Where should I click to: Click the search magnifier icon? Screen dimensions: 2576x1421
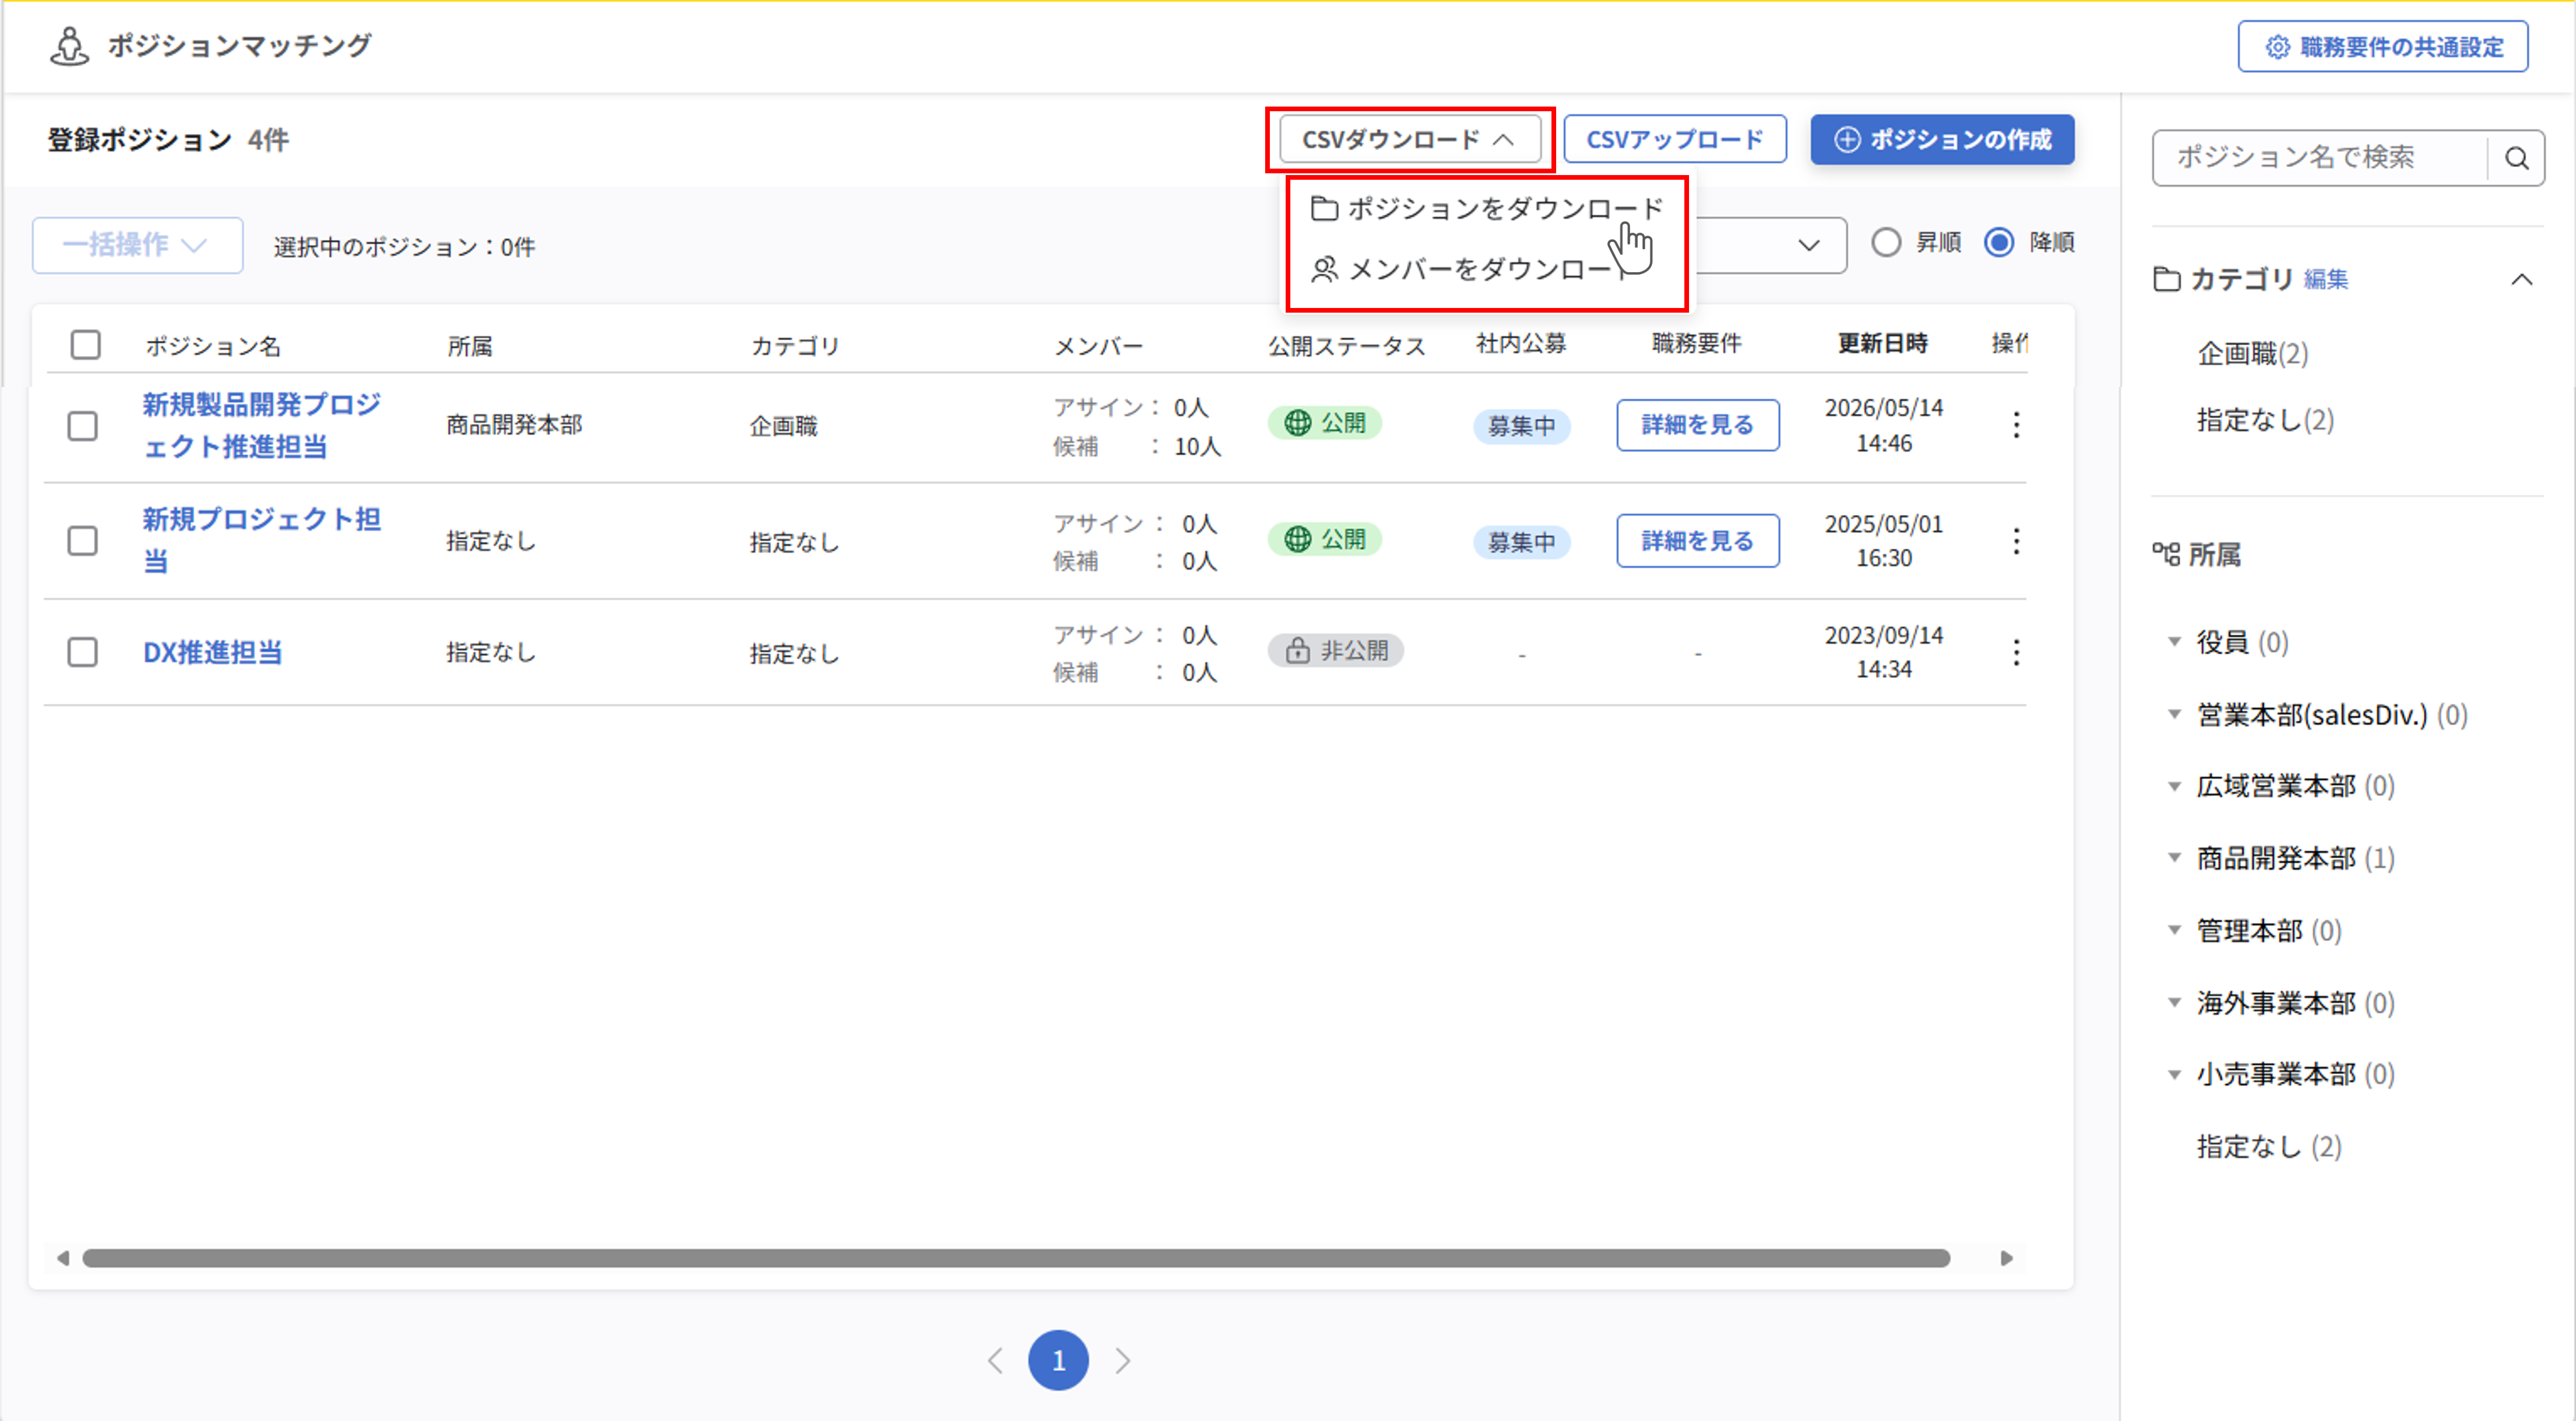click(2516, 158)
